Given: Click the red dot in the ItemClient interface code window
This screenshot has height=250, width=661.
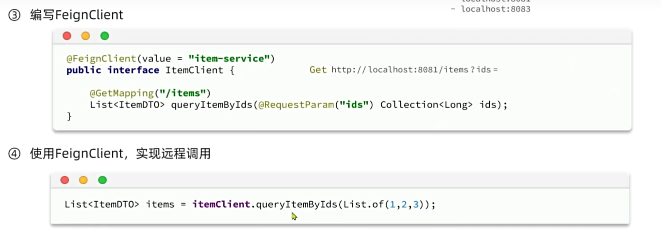Looking at the screenshot, I should coord(67,36).
